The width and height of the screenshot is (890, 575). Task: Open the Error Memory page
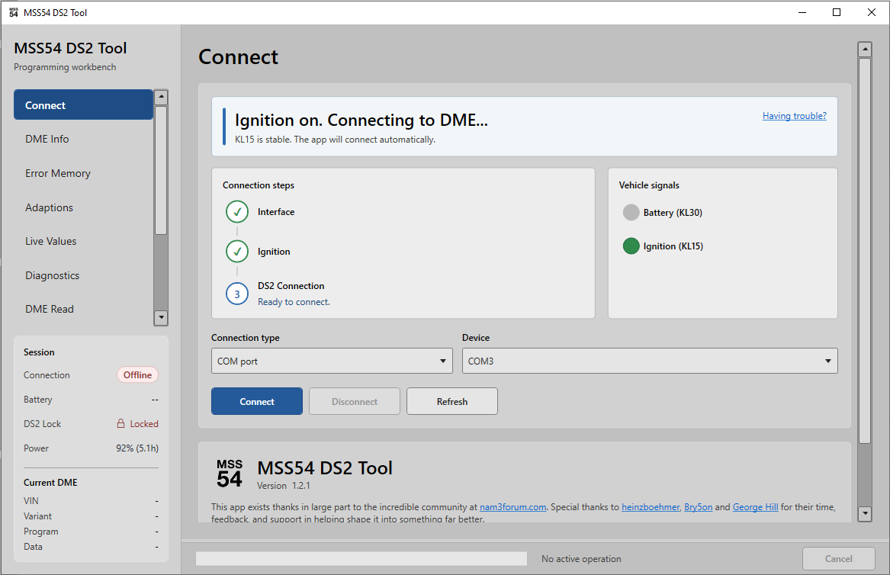tap(83, 173)
